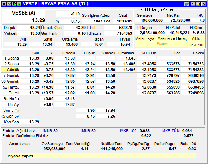
Task: Click the IMKB-50: index label
Action: click(x=89, y=131)
